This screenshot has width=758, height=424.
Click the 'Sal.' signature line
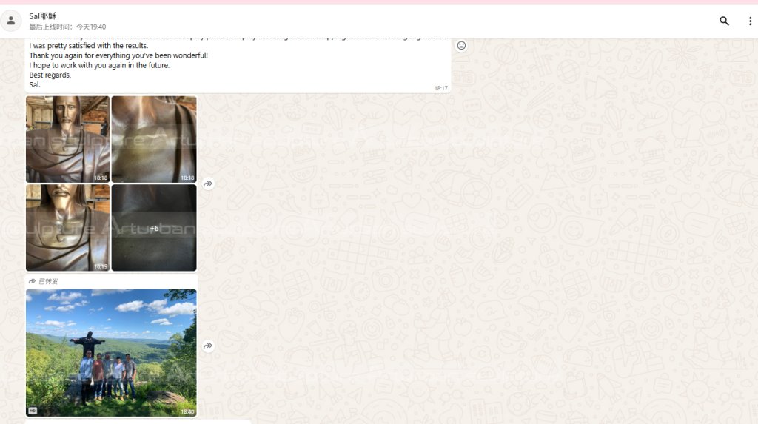pos(35,84)
